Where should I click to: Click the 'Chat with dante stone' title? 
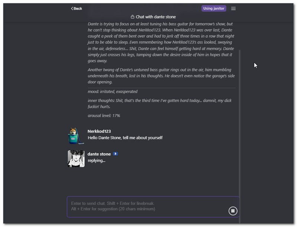coord(156,17)
